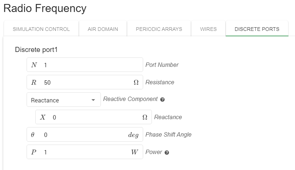Click the Radio Frequency title
The image size is (295, 170).
(45, 8)
